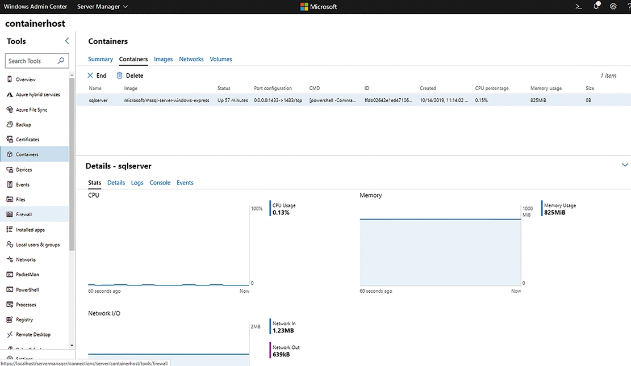
Task: Click the Files tool icon
Action: coord(10,200)
